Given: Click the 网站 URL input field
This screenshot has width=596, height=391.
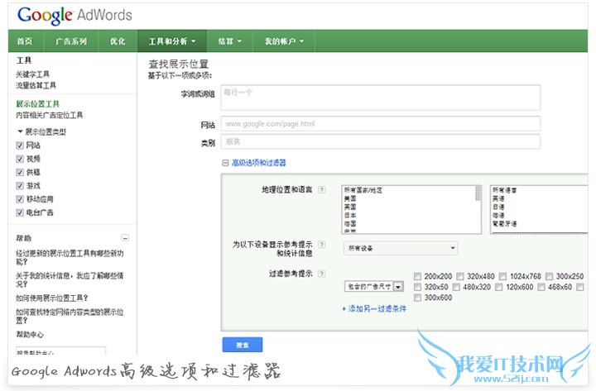Looking at the screenshot, I should coord(381,124).
